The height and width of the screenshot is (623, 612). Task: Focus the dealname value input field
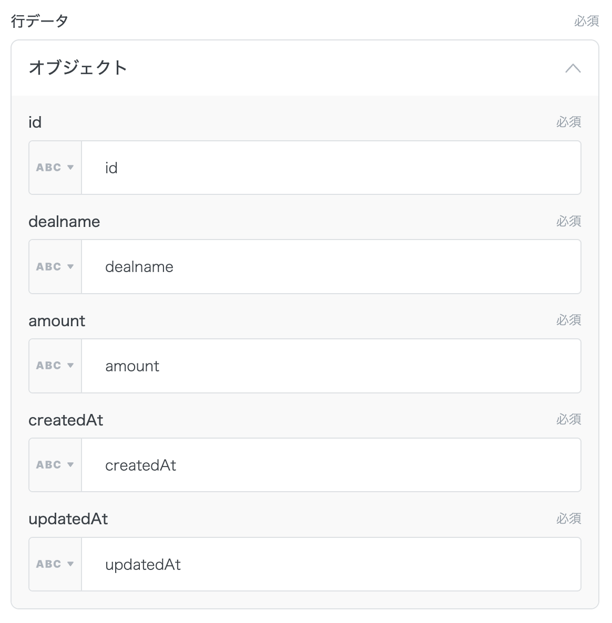[x=331, y=267]
